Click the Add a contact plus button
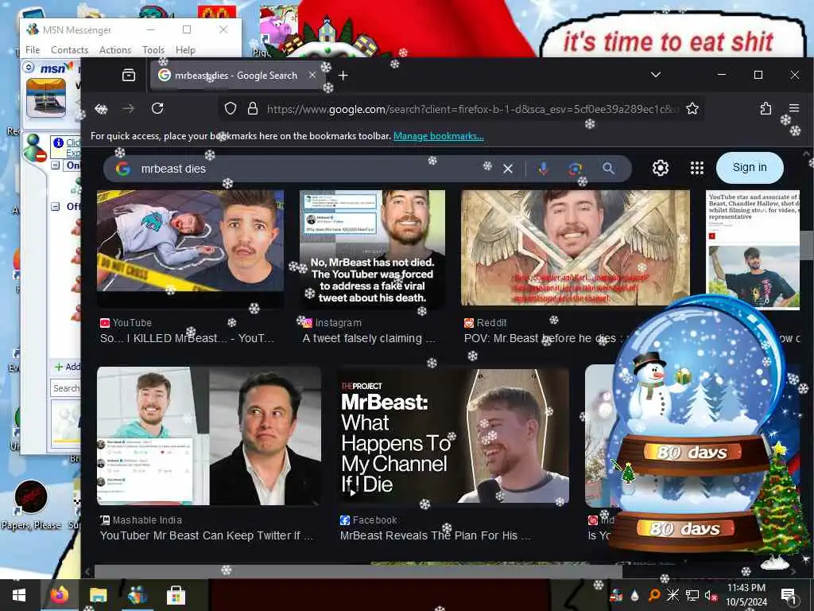The width and height of the screenshot is (814, 611). tap(67, 367)
